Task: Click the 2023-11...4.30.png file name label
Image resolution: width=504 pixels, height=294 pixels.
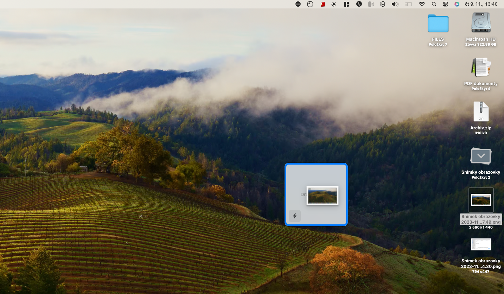Action: [481, 264]
